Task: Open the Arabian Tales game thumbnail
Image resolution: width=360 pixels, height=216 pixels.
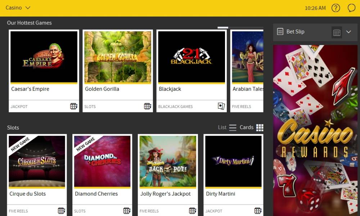Action: pos(248,57)
